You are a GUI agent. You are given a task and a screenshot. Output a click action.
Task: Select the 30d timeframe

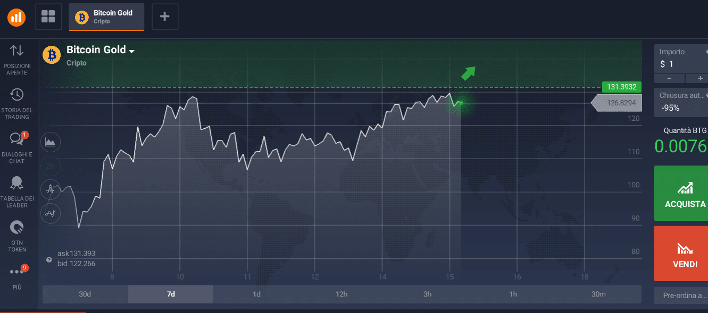(85, 294)
